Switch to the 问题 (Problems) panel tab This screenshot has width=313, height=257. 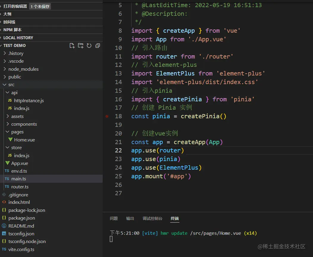coord(114,218)
